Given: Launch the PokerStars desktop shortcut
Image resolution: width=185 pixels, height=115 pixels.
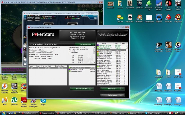Looking at the screenshot, I should [x=168, y=18].
